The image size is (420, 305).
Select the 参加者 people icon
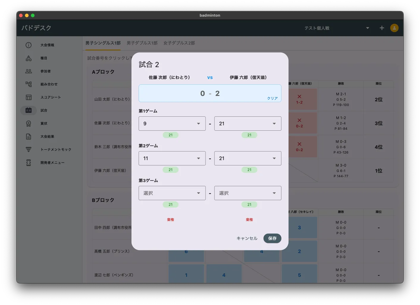pyautogui.click(x=29, y=71)
